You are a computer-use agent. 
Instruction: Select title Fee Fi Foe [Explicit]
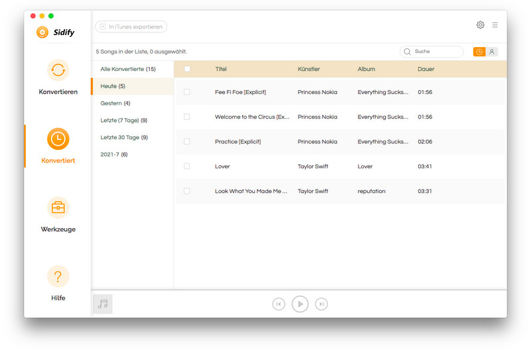[x=240, y=92]
